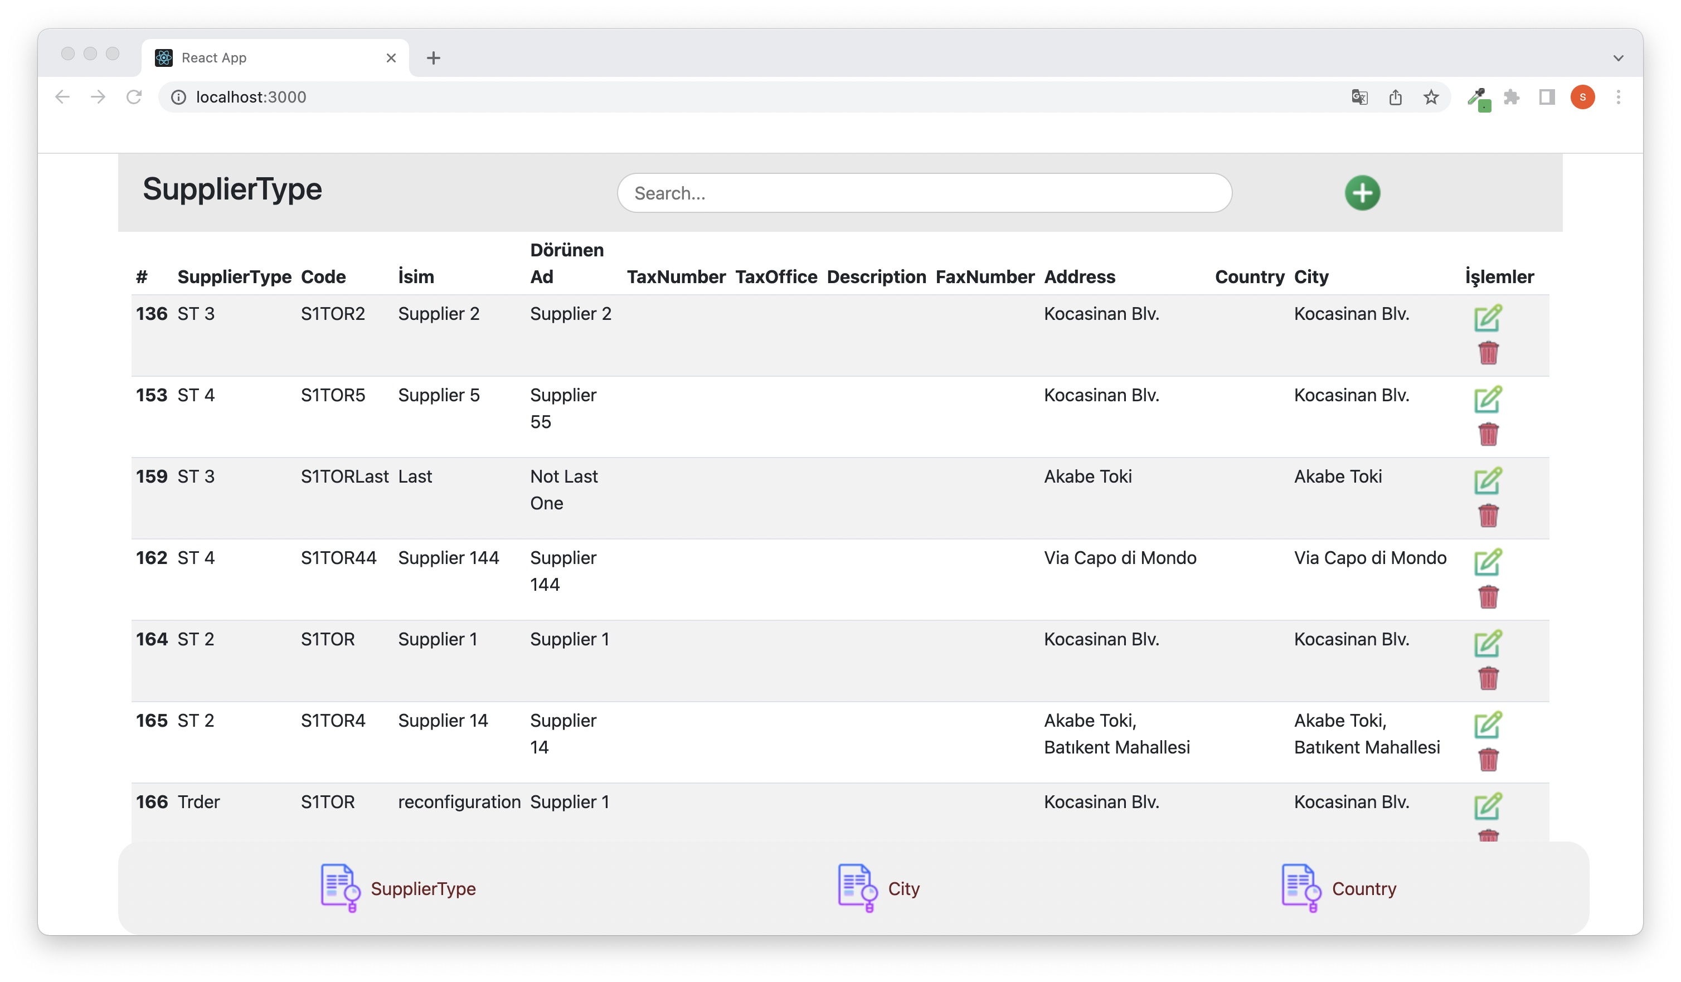Navigate to Country link at bottom
This screenshot has width=1681, height=982.
1364,888
